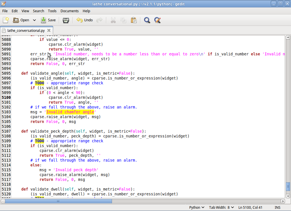
Task: Click highlighted text 'Invalid chamfer angle'
Action: pos(70,112)
